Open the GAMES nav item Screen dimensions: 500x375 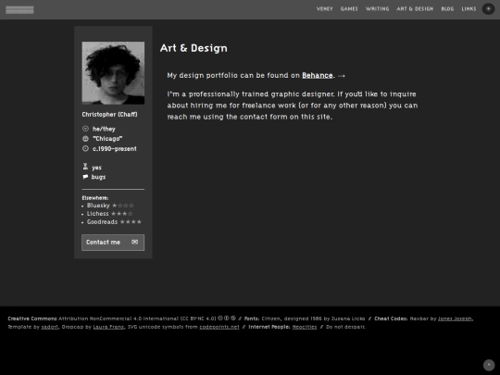pyautogui.click(x=349, y=9)
